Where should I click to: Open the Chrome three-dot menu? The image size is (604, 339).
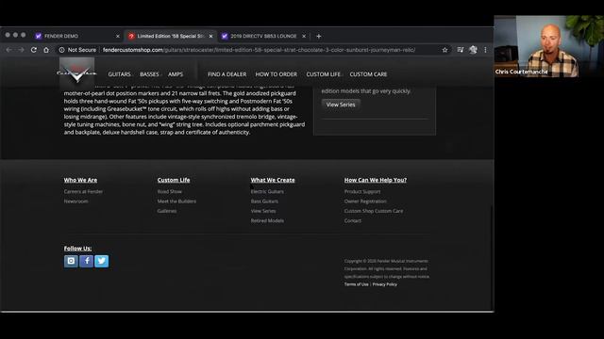click(485, 50)
